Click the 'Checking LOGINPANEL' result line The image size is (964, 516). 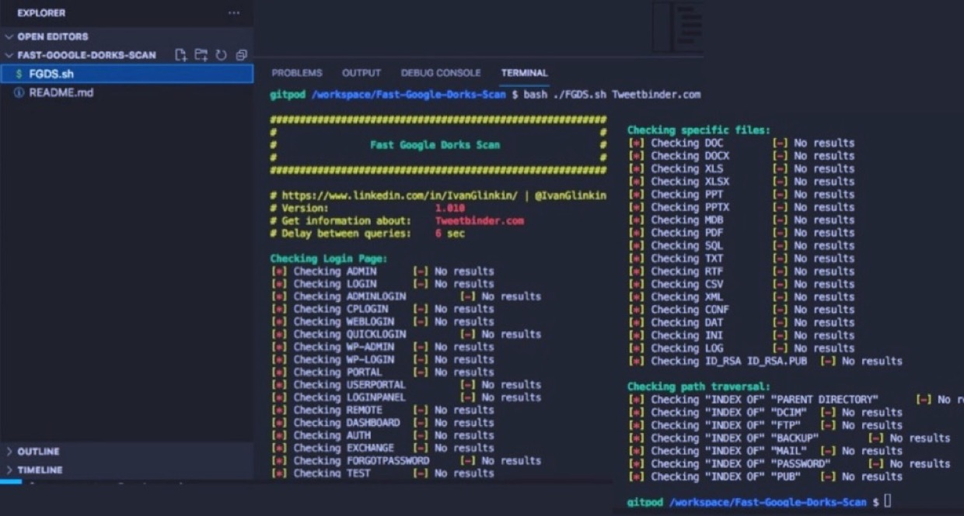[406, 397]
